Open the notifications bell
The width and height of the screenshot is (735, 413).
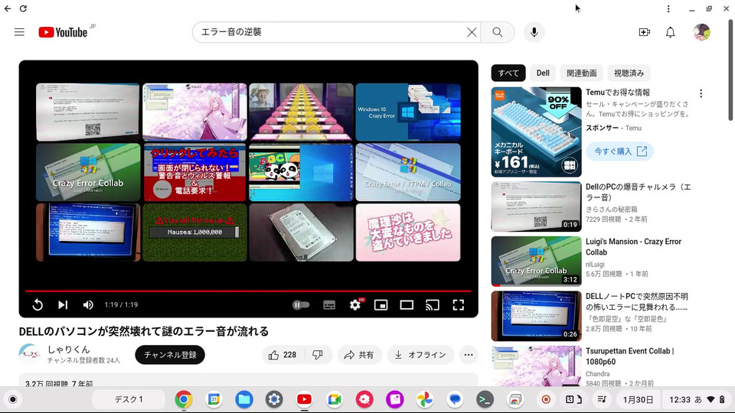point(671,32)
